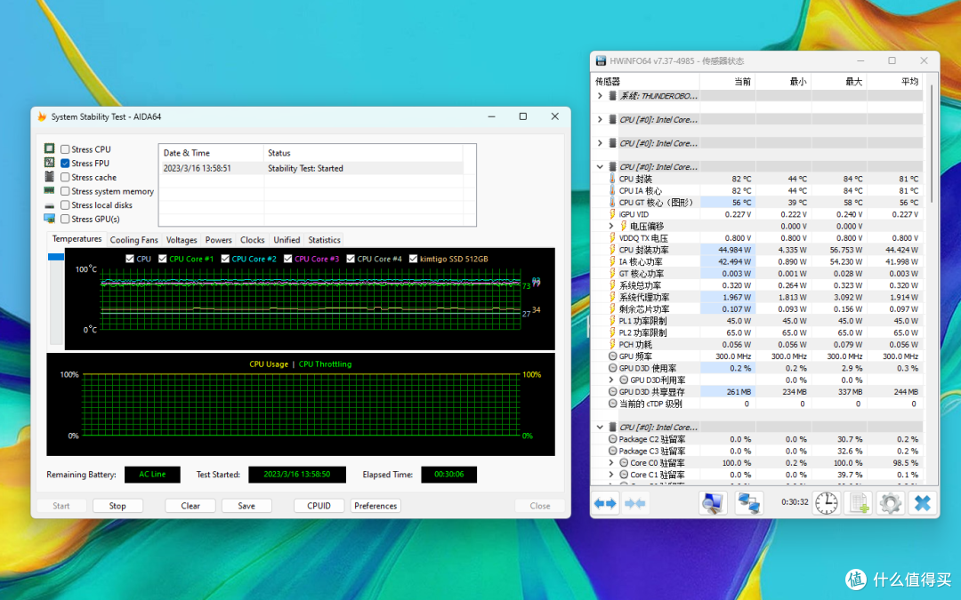Click the Stress FPU icon

[50, 163]
